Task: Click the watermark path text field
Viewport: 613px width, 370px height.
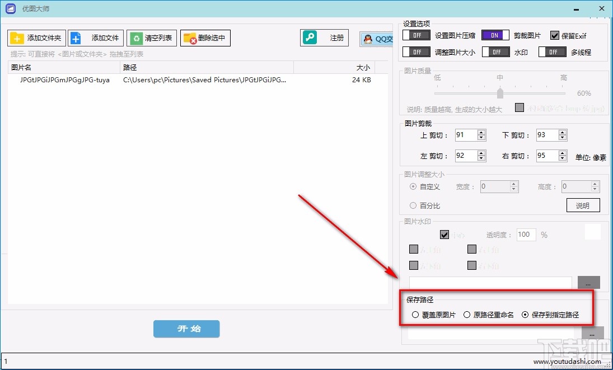Action: [x=490, y=283]
